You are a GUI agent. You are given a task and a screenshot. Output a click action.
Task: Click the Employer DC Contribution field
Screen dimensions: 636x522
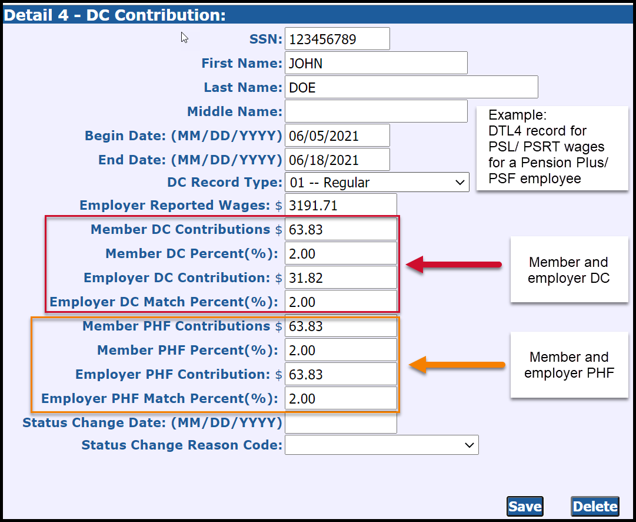pyautogui.click(x=341, y=277)
